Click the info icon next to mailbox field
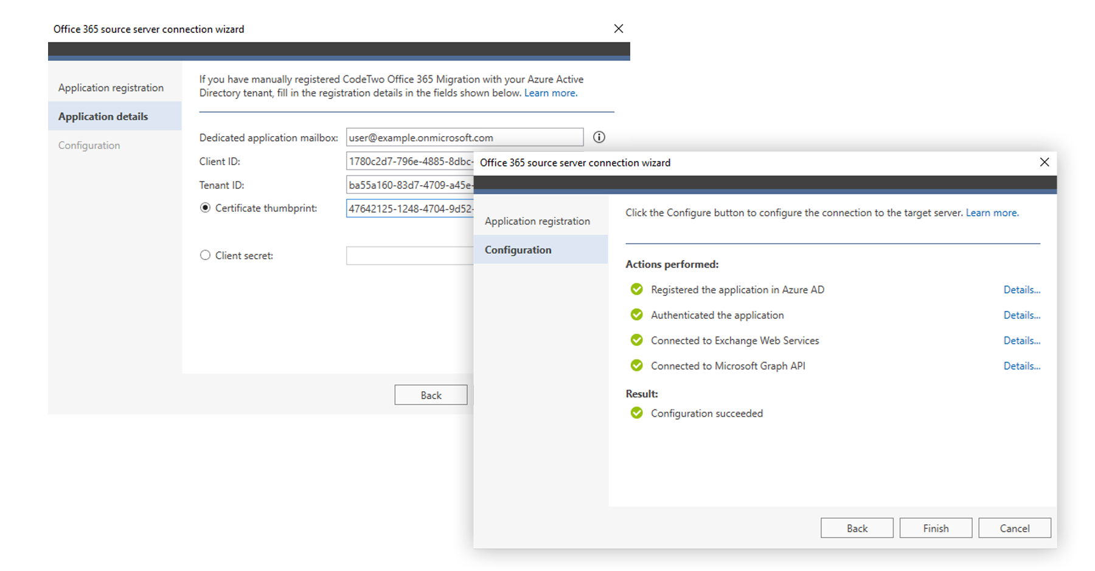The height and width of the screenshot is (571, 1095). point(599,137)
